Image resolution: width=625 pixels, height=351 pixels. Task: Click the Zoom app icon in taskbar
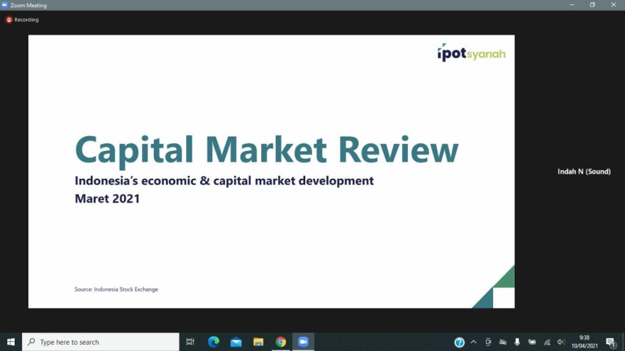[303, 342]
